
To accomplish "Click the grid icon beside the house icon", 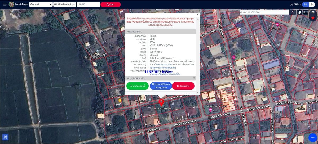I will pyautogui.click(x=306, y=12).
